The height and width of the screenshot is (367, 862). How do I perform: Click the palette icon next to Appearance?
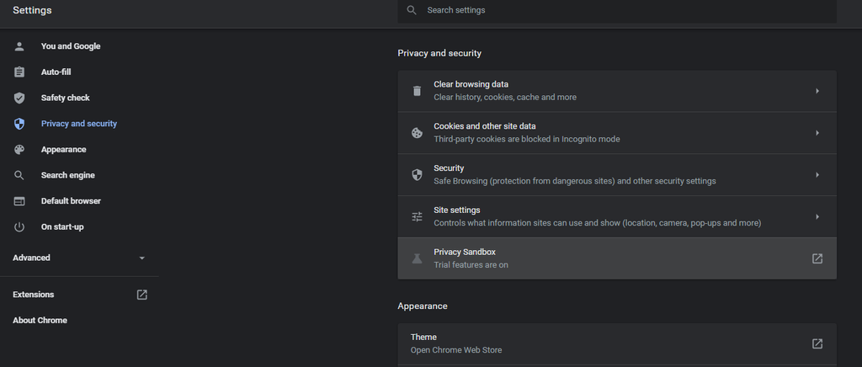coord(19,150)
